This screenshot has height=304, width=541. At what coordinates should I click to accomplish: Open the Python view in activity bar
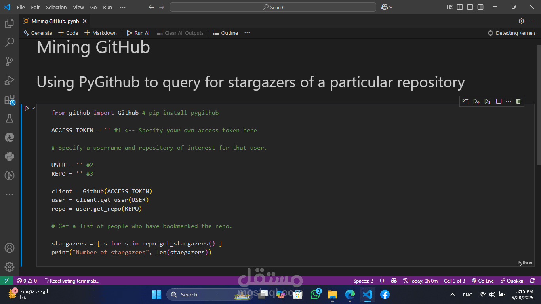pyautogui.click(x=10, y=156)
